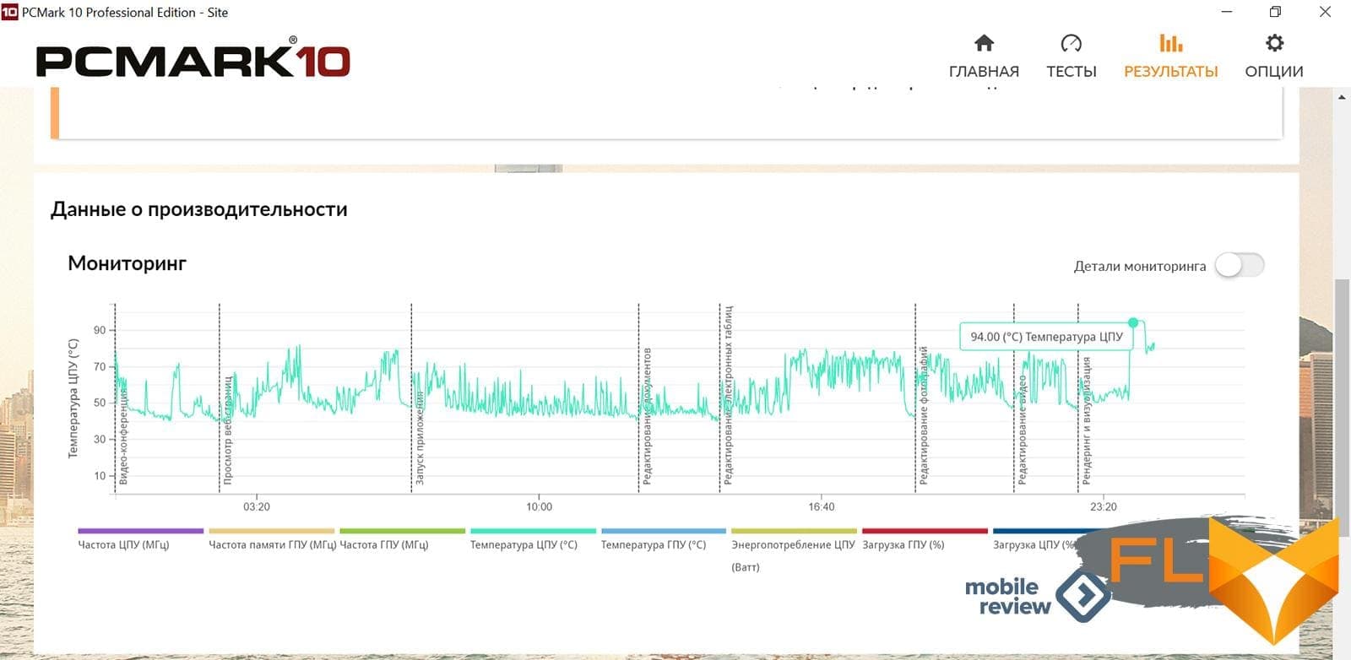
Task: Close the PCMark 10 window
Action: click(x=1325, y=12)
